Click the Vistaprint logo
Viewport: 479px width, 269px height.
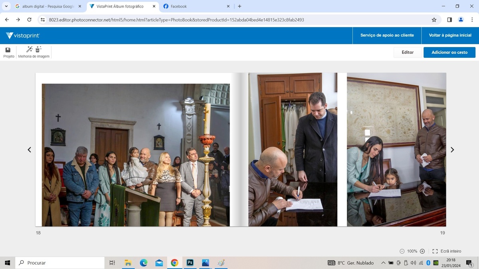(x=23, y=35)
